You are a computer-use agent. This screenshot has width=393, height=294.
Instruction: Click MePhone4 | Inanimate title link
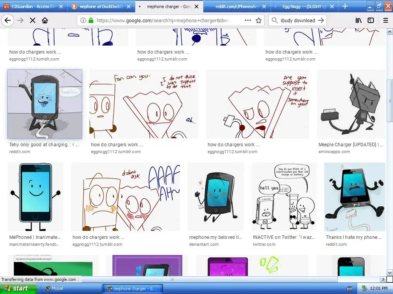35,237
